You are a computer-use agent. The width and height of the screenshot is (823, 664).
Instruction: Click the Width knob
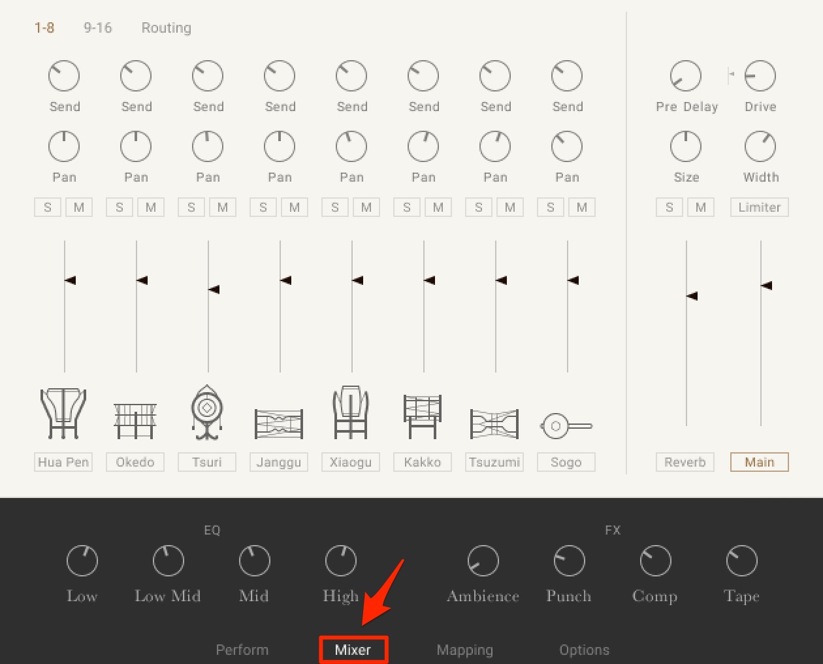point(760,147)
